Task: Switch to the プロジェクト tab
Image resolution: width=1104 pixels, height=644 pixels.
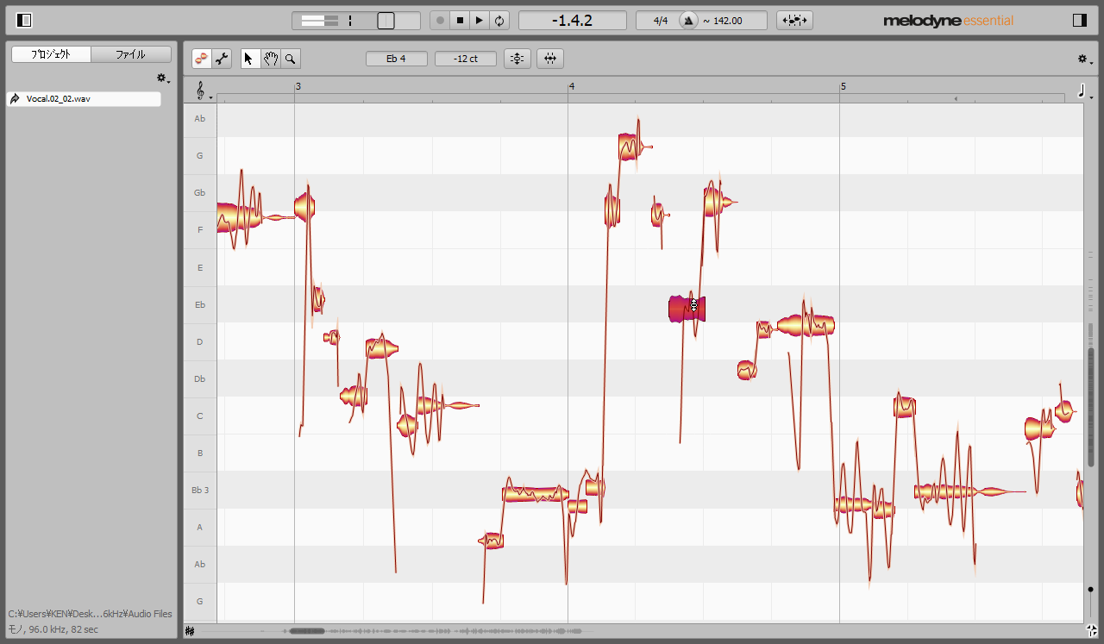Action: tap(51, 54)
